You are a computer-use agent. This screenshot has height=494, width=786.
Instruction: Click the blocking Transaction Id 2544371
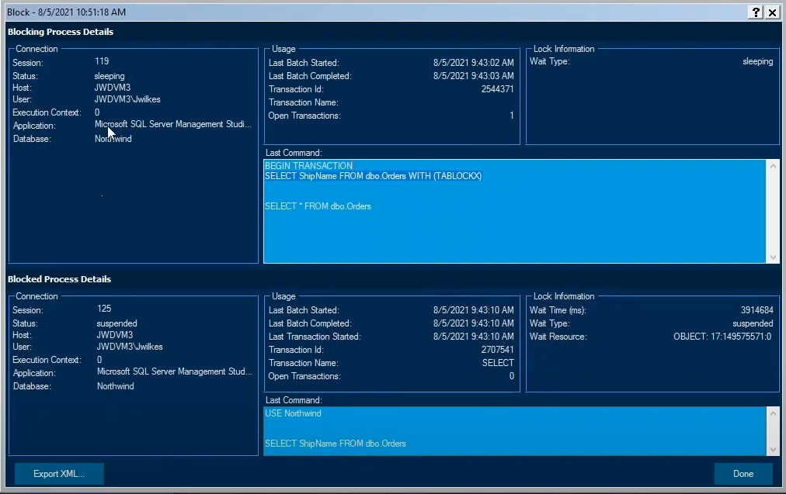[497, 88]
